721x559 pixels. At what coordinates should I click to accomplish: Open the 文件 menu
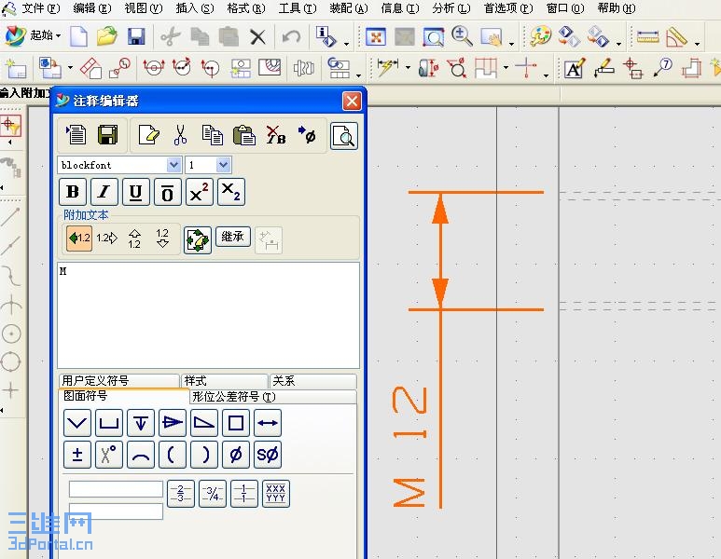click(40, 8)
